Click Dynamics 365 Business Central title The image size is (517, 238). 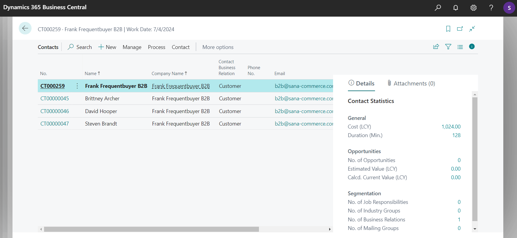(45, 7)
